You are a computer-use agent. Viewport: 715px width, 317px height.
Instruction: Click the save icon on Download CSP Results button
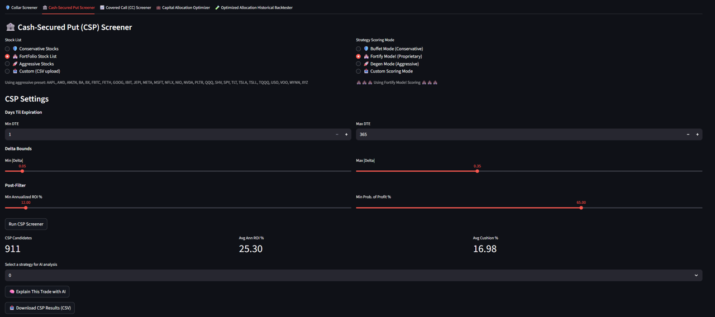coord(12,308)
